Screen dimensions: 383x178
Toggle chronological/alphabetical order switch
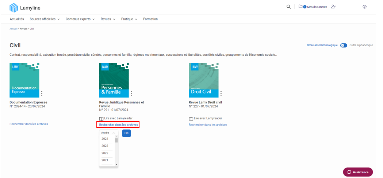click(344, 46)
